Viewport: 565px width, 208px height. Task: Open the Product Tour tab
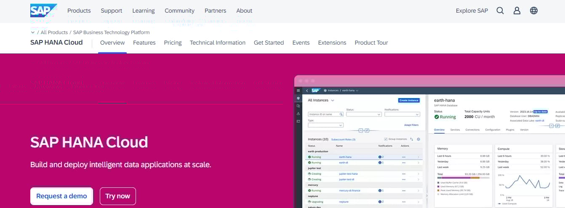pyautogui.click(x=371, y=43)
